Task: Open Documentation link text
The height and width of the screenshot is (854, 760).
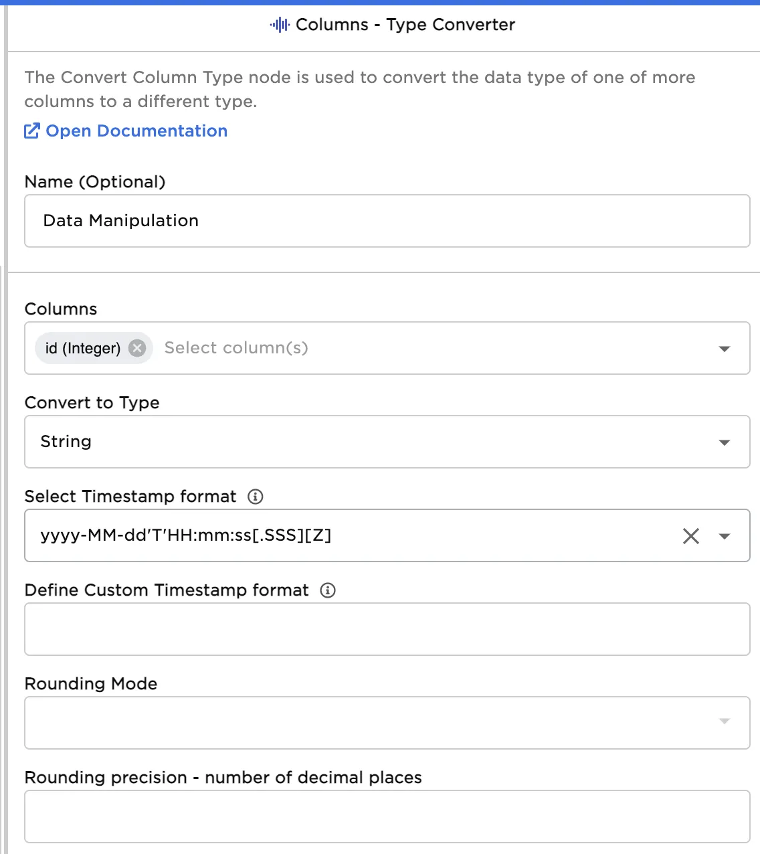Action: tap(136, 131)
